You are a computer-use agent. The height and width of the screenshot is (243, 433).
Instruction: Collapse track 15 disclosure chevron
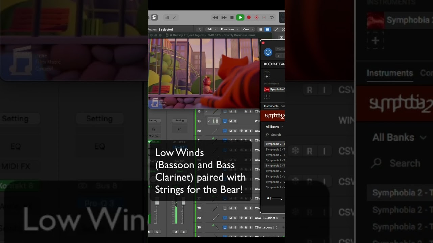[206, 111]
